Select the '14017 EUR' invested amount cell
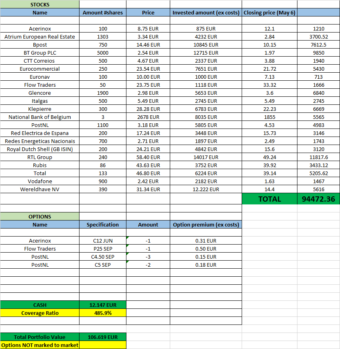 point(206,157)
